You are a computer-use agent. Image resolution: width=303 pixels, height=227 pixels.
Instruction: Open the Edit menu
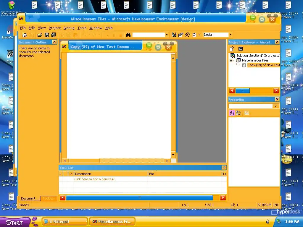click(32, 28)
